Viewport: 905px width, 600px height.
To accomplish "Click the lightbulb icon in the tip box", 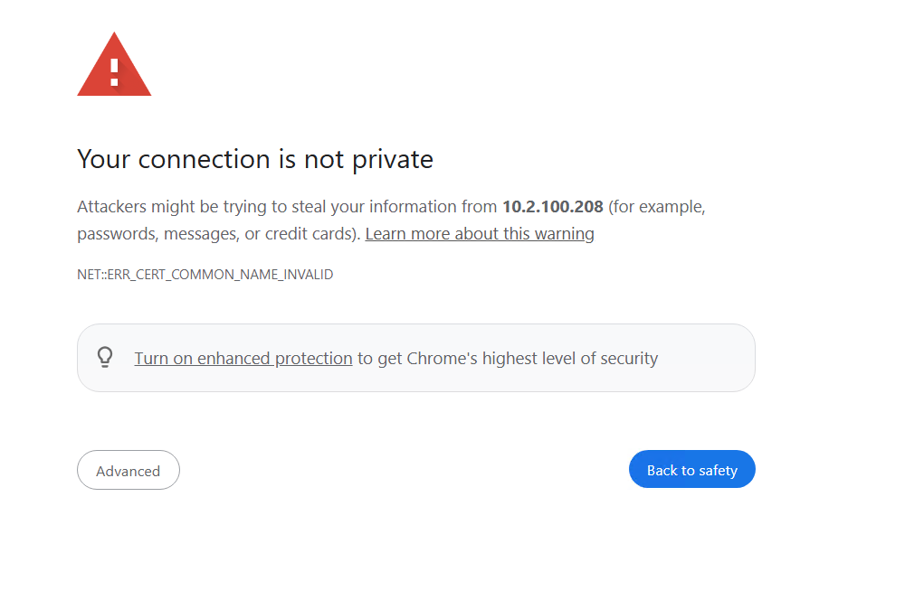I will [x=105, y=357].
